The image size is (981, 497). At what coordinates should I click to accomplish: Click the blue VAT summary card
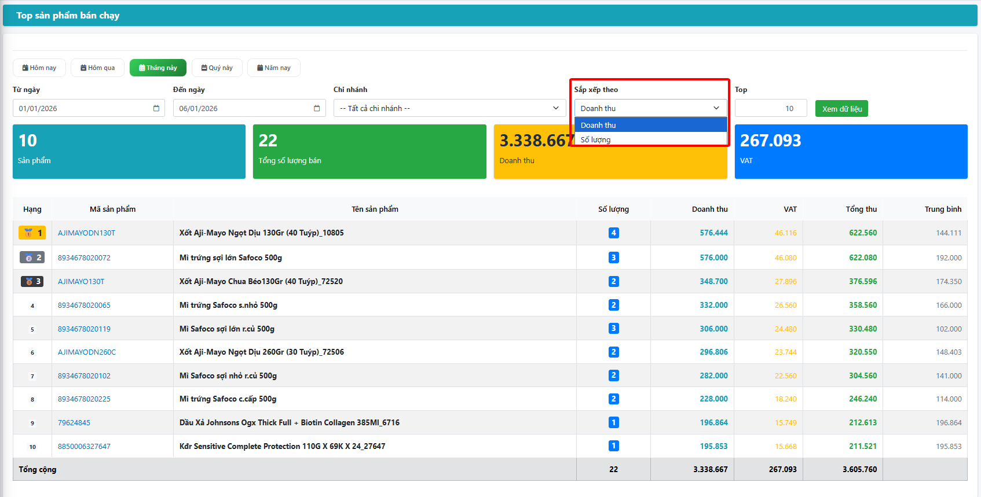click(851, 152)
